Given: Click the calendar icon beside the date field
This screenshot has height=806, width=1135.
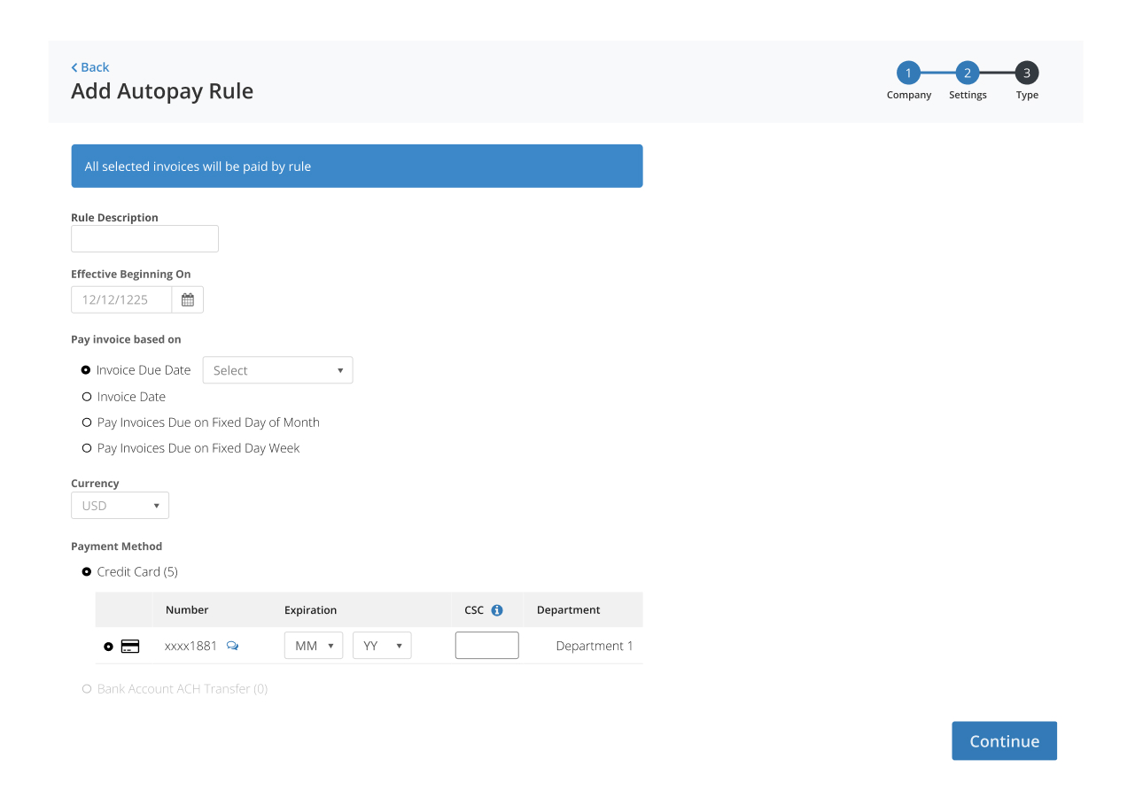Looking at the screenshot, I should (188, 299).
